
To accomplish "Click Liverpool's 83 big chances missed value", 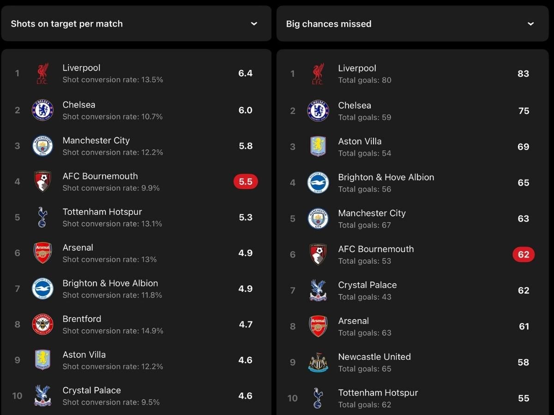I will tap(523, 74).
